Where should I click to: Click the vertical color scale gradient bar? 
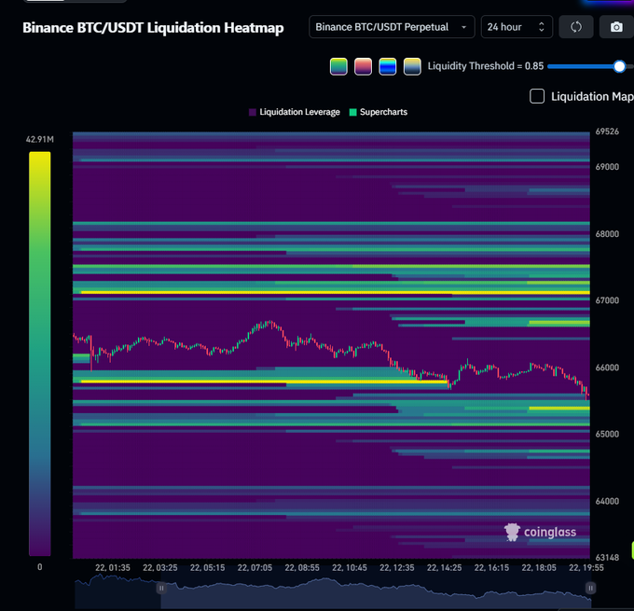(39, 354)
